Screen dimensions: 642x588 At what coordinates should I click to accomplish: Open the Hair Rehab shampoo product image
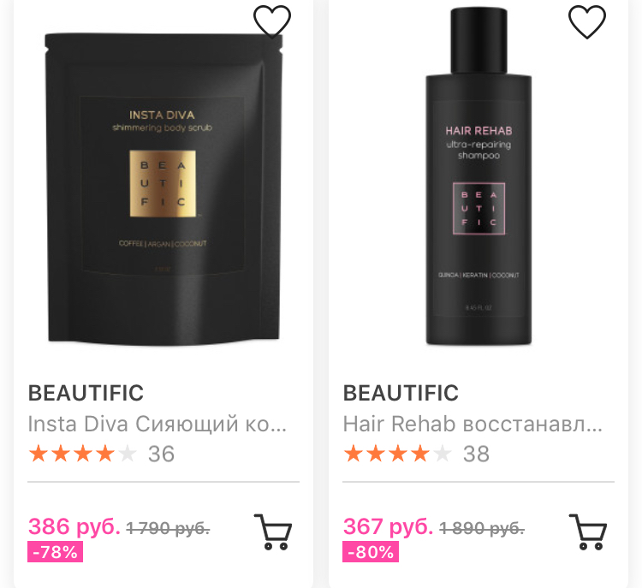479,177
